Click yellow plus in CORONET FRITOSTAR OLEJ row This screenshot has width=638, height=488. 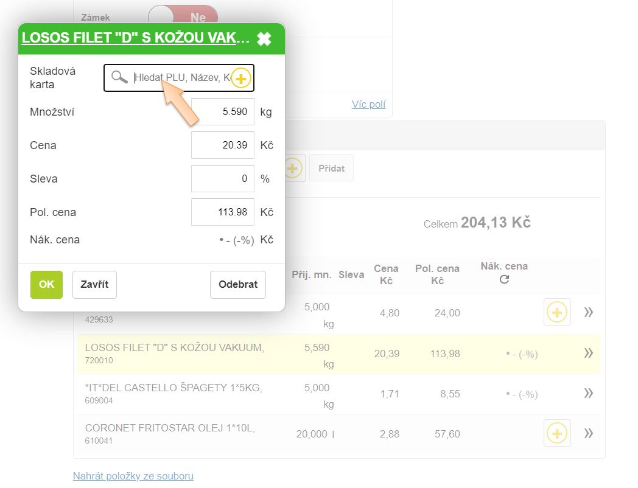(x=556, y=433)
